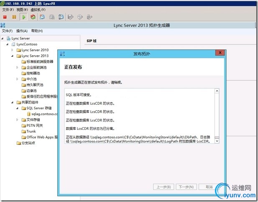Click the reset virtual machine icon
Image resolution: width=258 pixels, height=202 pixels.
click(x=33, y=17)
